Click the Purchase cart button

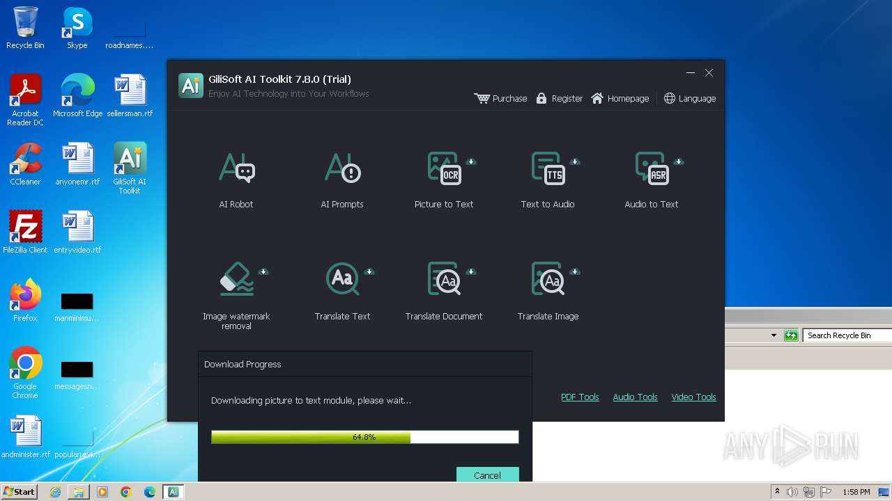(x=500, y=98)
